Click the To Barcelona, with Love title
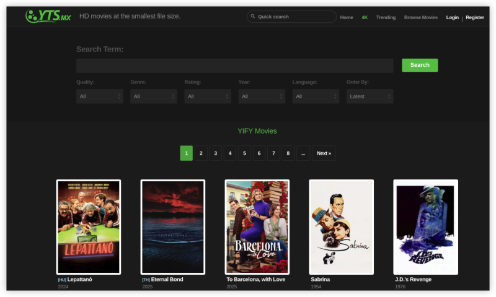Screen dimensions: 496x297 (x=256, y=279)
